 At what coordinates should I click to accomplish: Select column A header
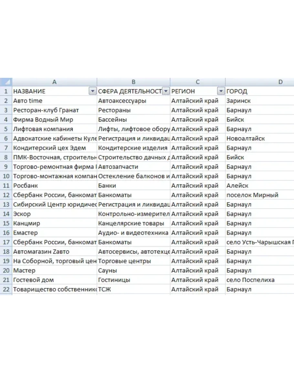point(54,82)
